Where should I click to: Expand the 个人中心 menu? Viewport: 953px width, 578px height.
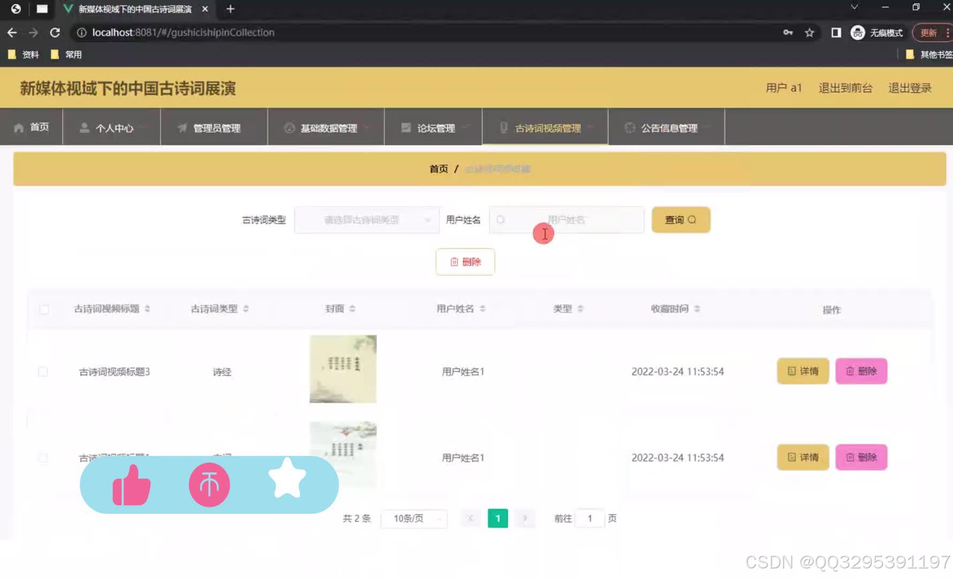[112, 127]
